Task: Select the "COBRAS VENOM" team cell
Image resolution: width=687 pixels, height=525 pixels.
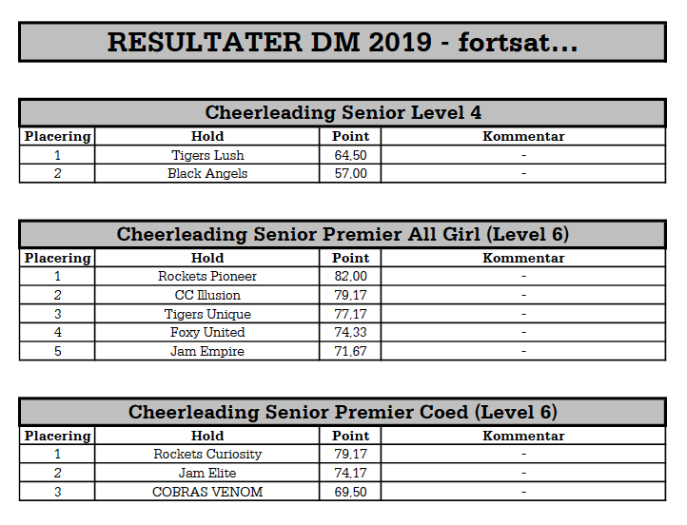Action: tap(207, 492)
